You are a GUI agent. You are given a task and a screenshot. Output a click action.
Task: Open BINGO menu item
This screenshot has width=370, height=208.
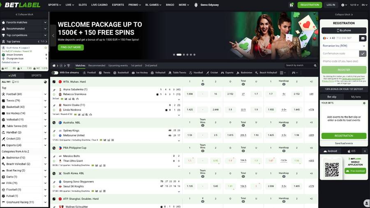[x=170, y=5]
